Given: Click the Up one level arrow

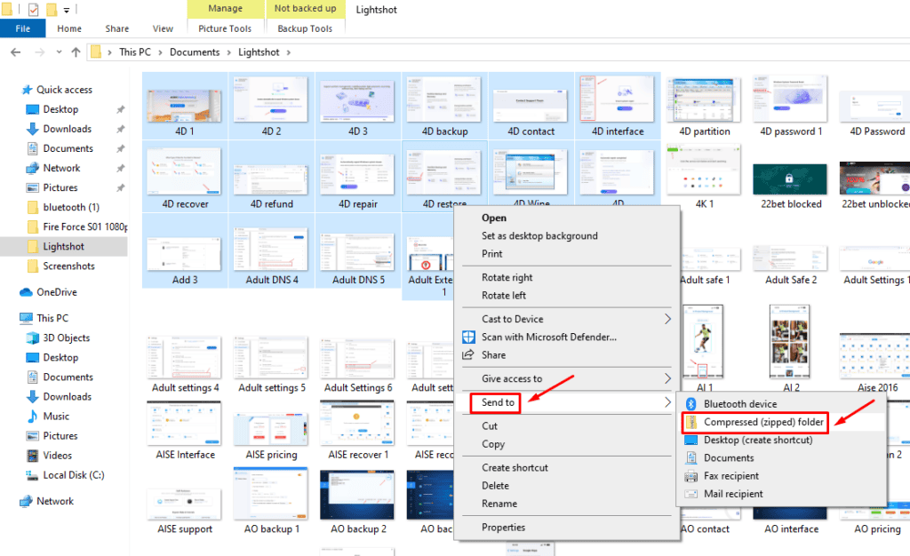Looking at the screenshot, I should pos(76,52).
